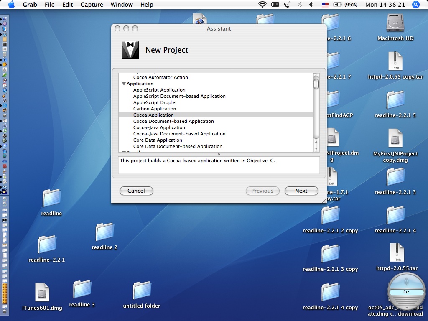This screenshot has width=428, height=321.
Task: Select the readline-2.2.1 4 folder
Action: point(395,215)
